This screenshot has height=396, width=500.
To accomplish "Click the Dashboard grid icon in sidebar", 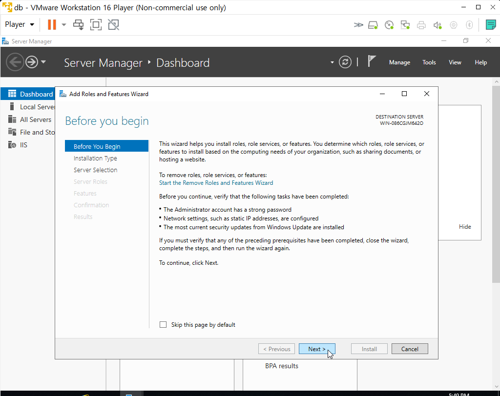I will point(12,94).
